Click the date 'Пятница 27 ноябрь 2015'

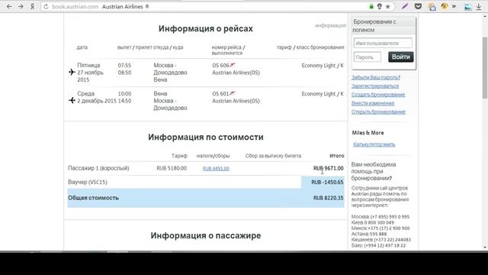[x=90, y=73]
